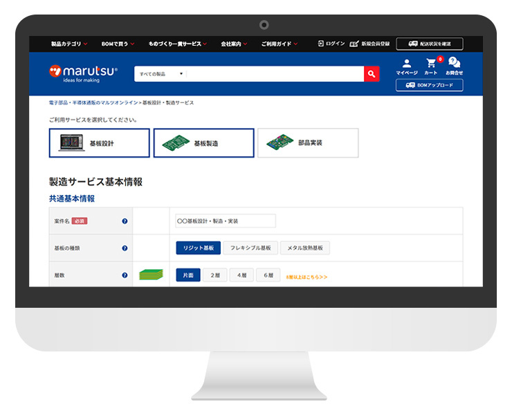Click the help icon beside 層数
The width and height of the screenshot is (512, 415).
click(x=125, y=275)
